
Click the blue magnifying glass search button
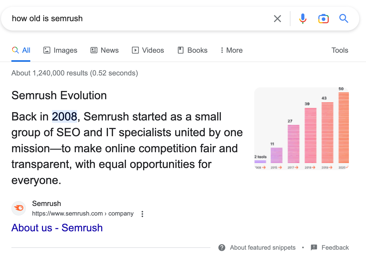click(344, 19)
